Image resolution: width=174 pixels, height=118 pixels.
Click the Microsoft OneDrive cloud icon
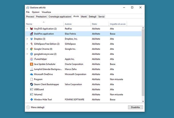pyautogui.click(x=31, y=74)
